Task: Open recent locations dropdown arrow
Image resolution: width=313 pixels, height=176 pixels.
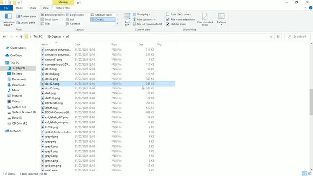Action: click(16, 37)
